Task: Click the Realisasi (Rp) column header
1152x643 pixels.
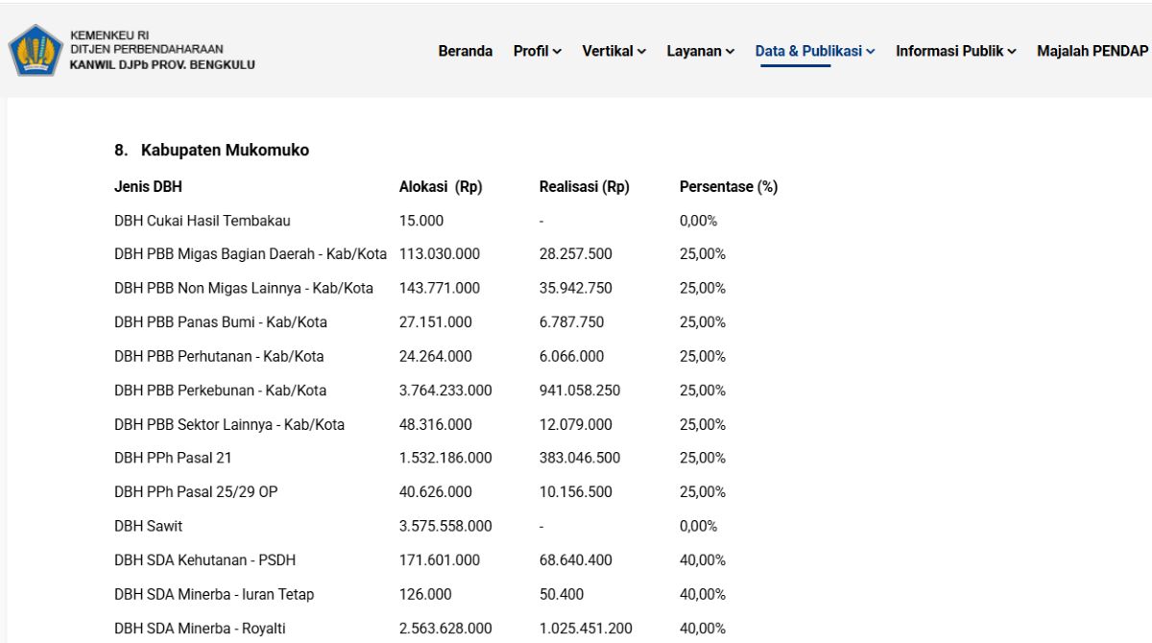Action: tap(585, 187)
